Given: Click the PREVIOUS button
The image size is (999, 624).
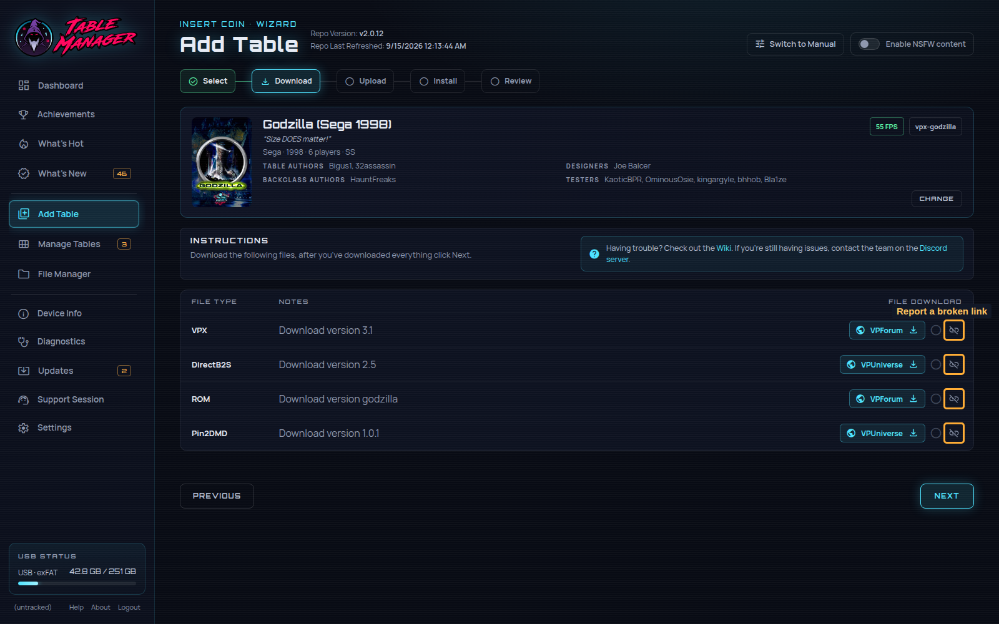Looking at the screenshot, I should (217, 496).
